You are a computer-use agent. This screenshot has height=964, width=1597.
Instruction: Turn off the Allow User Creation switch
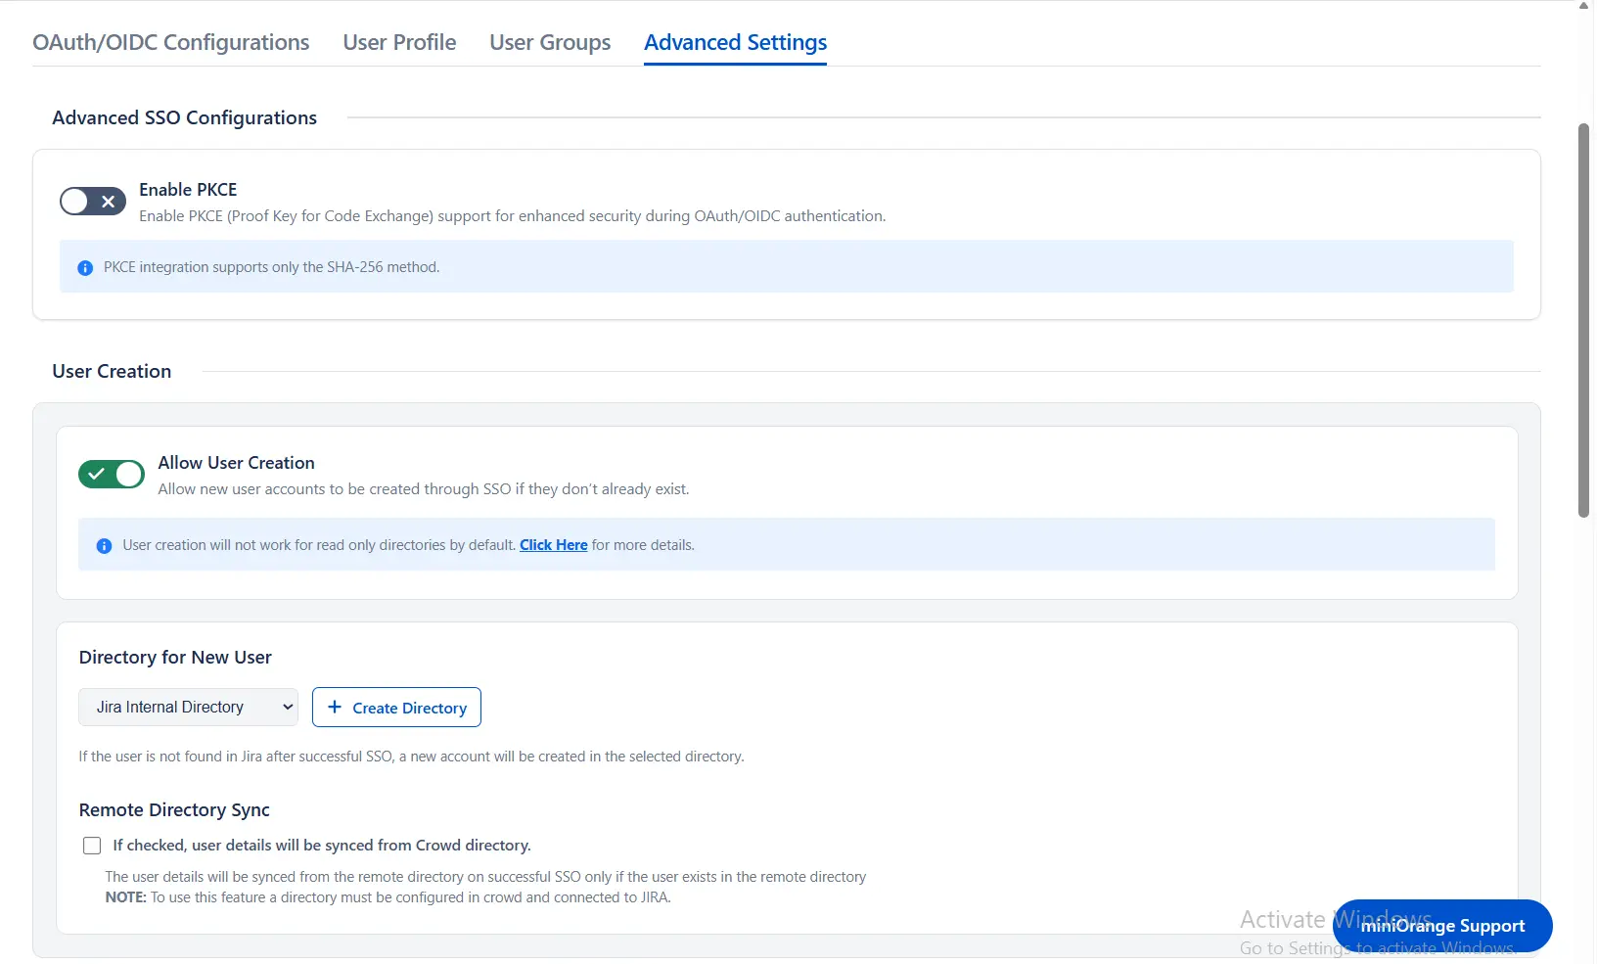coord(112,475)
